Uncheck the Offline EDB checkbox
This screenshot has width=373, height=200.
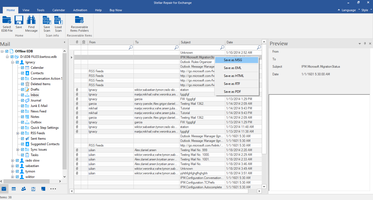click(7, 51)
